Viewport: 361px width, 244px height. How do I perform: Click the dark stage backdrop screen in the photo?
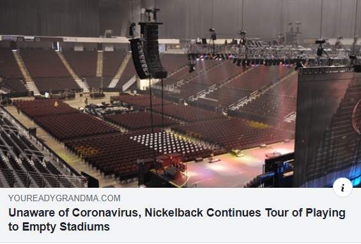point(328,129)
